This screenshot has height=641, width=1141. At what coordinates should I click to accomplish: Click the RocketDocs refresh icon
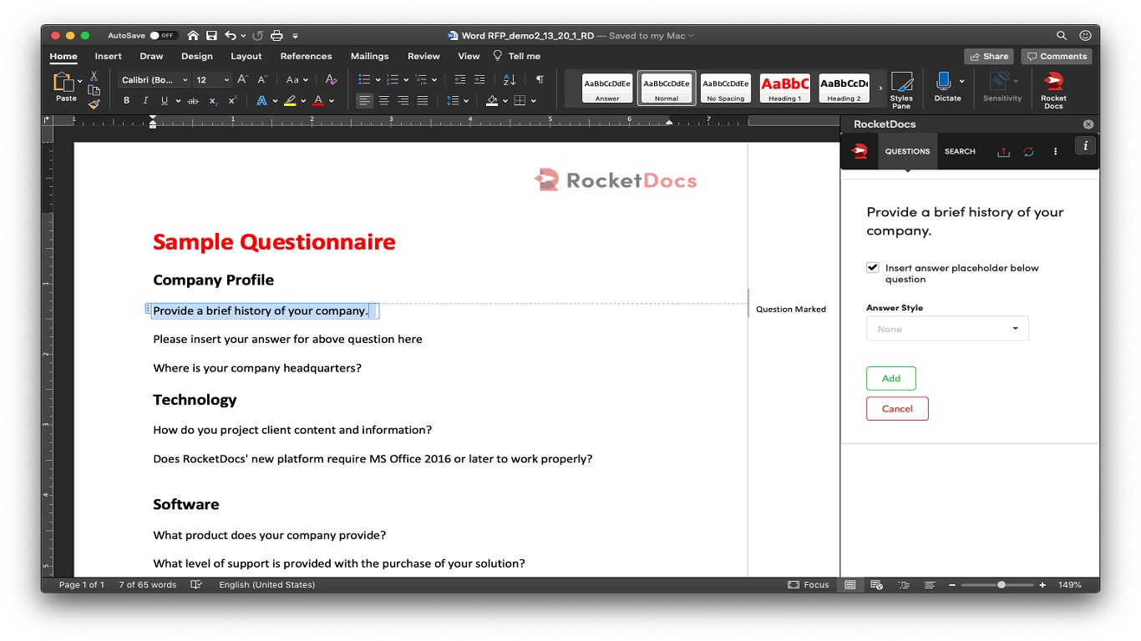[x=1028, y=152]
